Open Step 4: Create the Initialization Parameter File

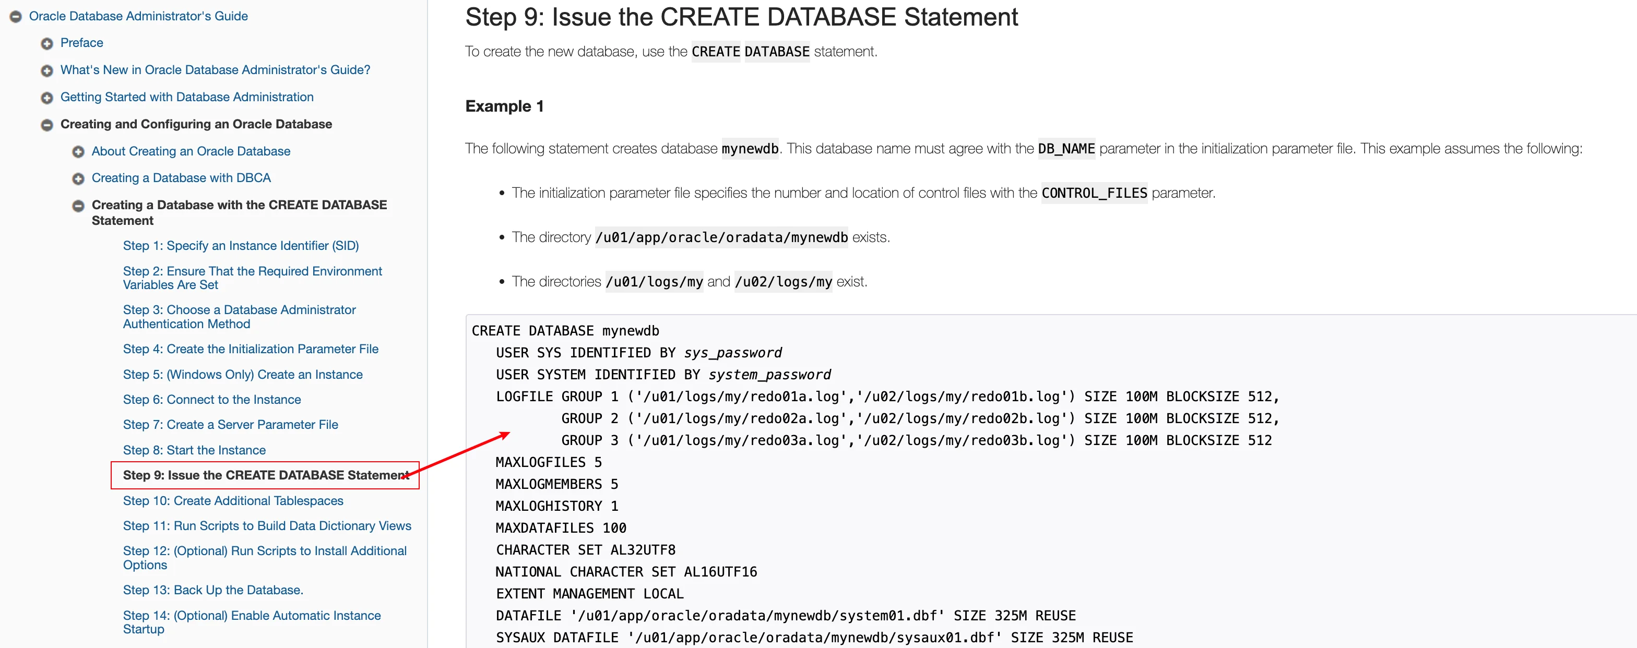click(x=251, y=349)
